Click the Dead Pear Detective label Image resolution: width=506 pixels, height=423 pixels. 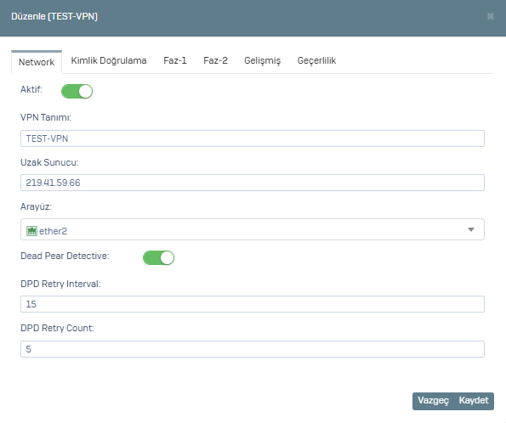point(65,256)
